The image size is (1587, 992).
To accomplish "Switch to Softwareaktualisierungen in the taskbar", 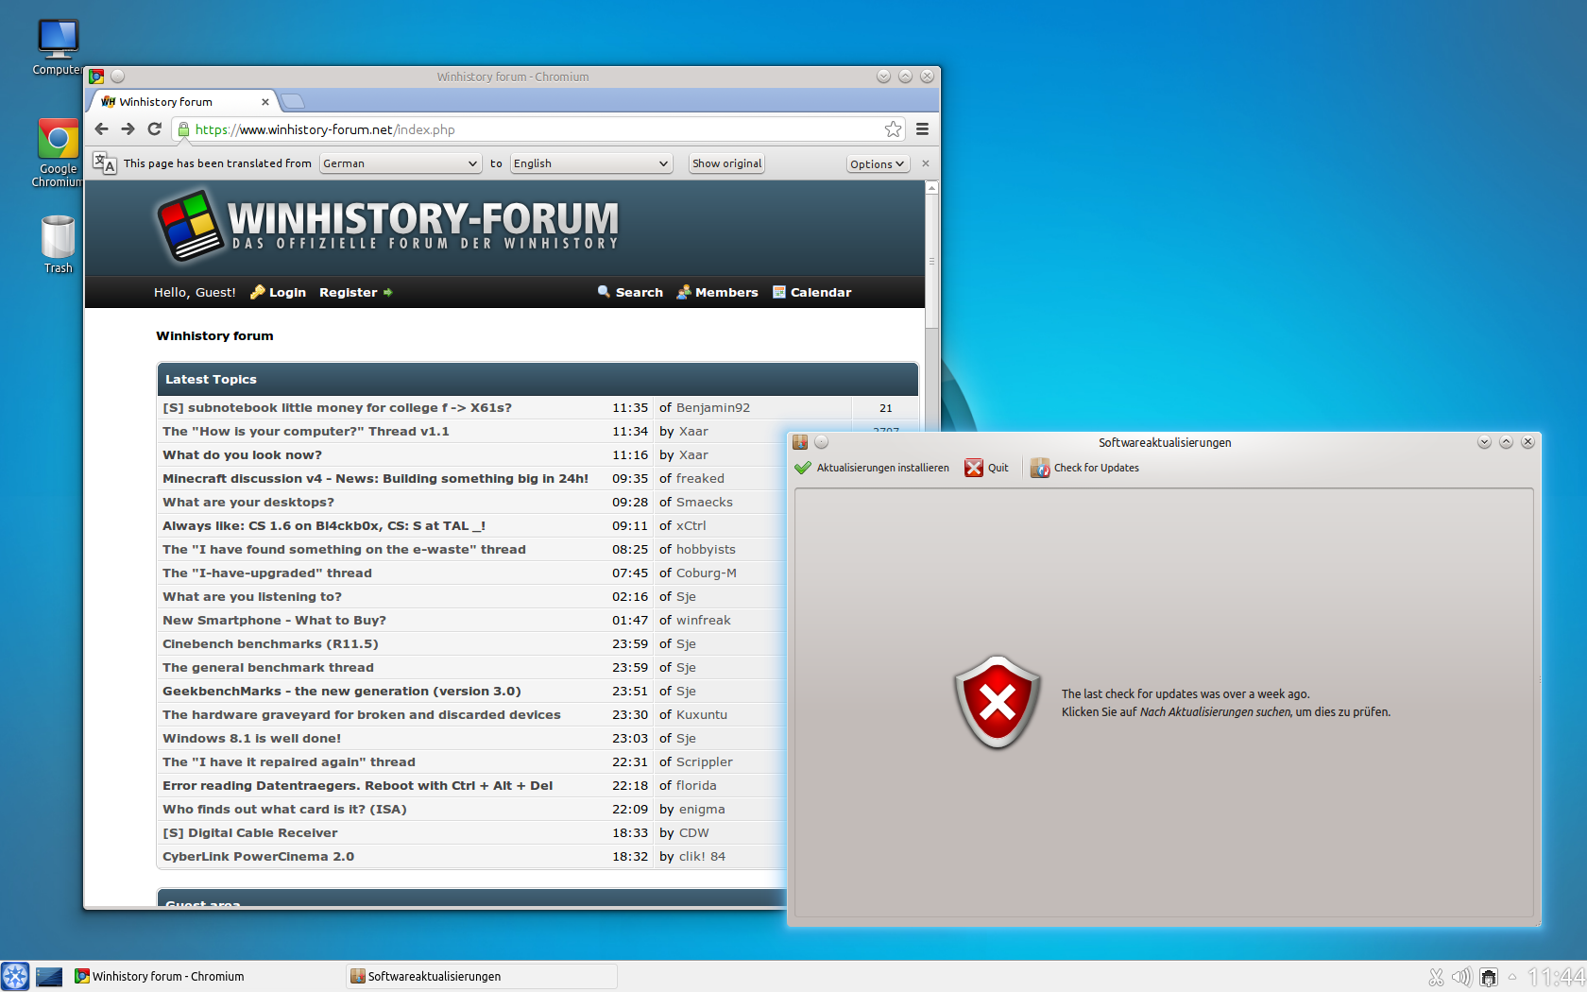I will [482, 976].
